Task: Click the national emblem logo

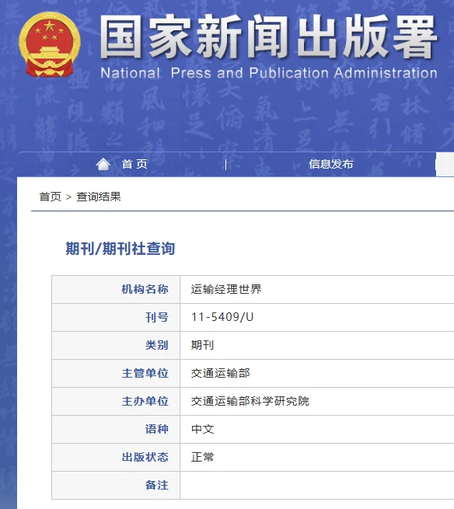Action: [x=49, y=45]
